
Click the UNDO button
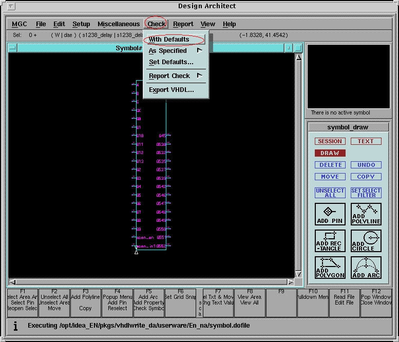(366, 165)
